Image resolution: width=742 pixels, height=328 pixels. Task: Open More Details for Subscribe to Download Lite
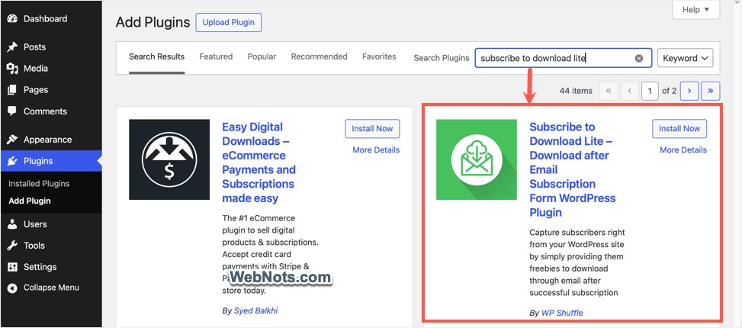pyautogui.click(x=683, y=150)
